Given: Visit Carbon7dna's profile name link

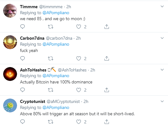Looking at the screenshot, I should pyautogui.click(x=32, y=38).
